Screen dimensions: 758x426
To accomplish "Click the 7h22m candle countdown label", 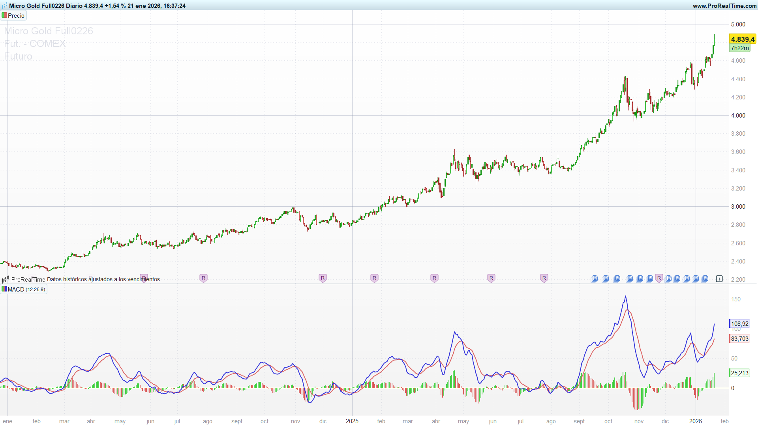I will point(740,48).
